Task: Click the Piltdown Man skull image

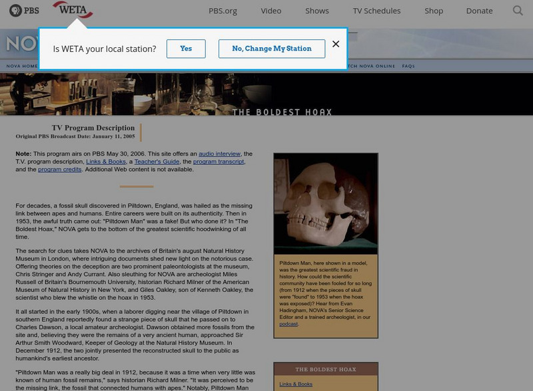Action: (x=326, y=203)
